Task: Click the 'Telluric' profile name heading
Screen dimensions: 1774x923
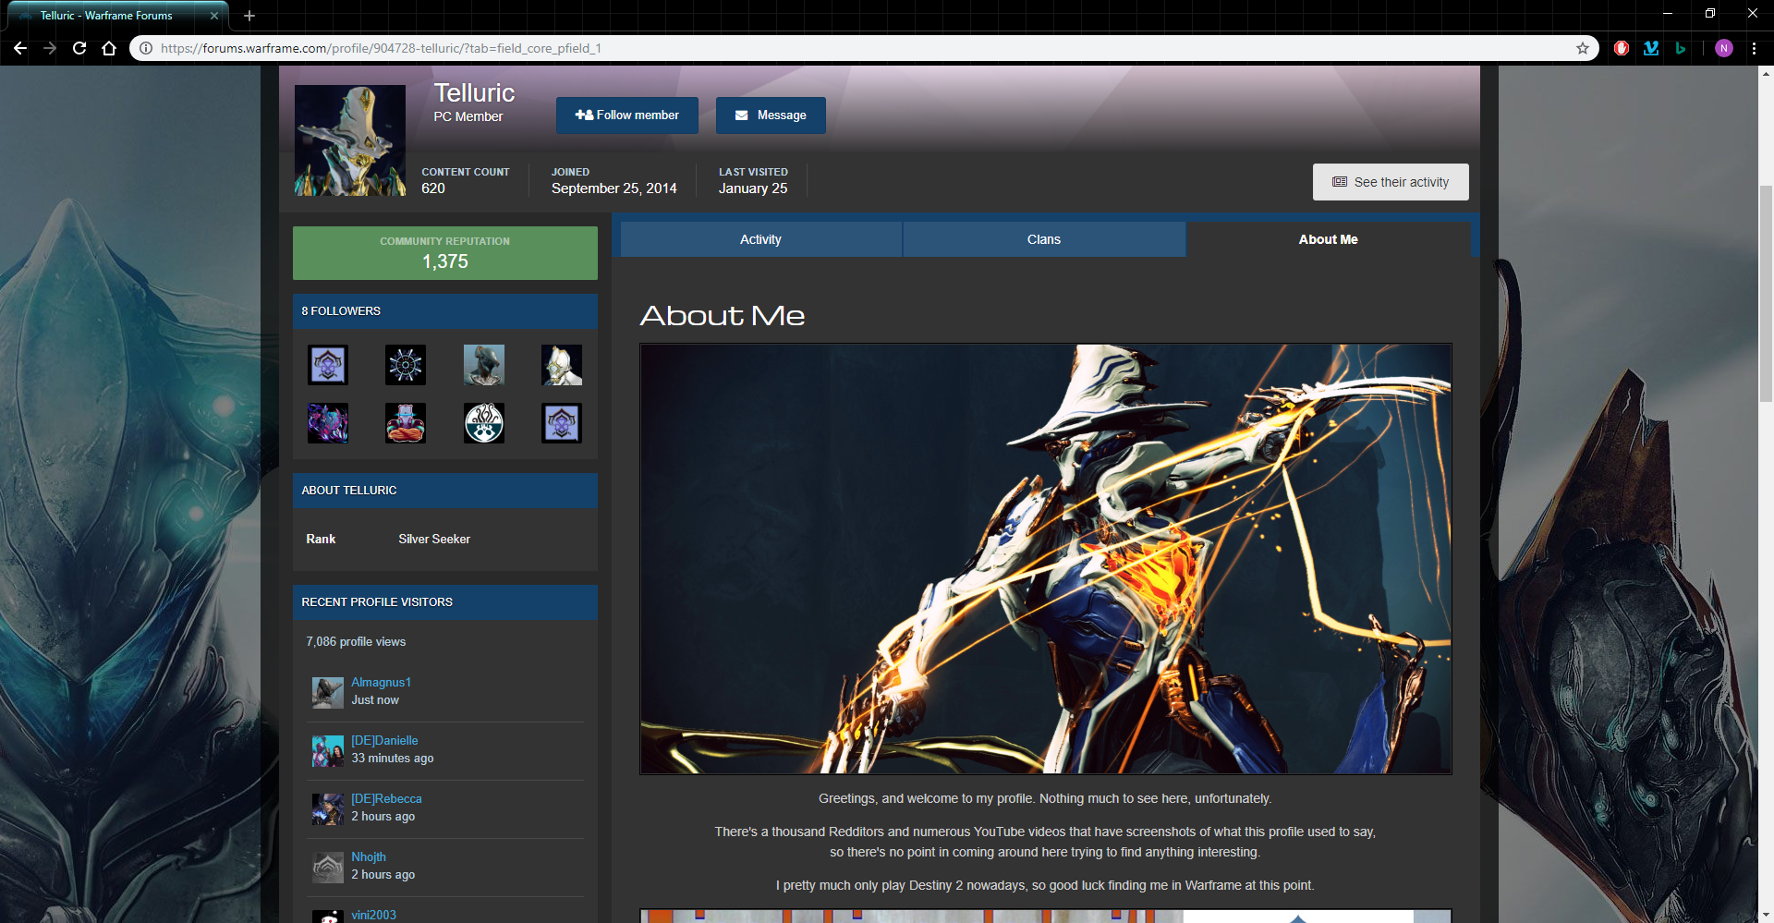Action: [475, 93]
